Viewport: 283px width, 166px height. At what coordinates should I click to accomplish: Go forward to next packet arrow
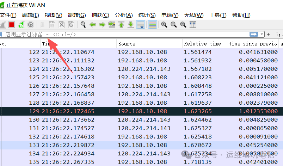point(102,25)
